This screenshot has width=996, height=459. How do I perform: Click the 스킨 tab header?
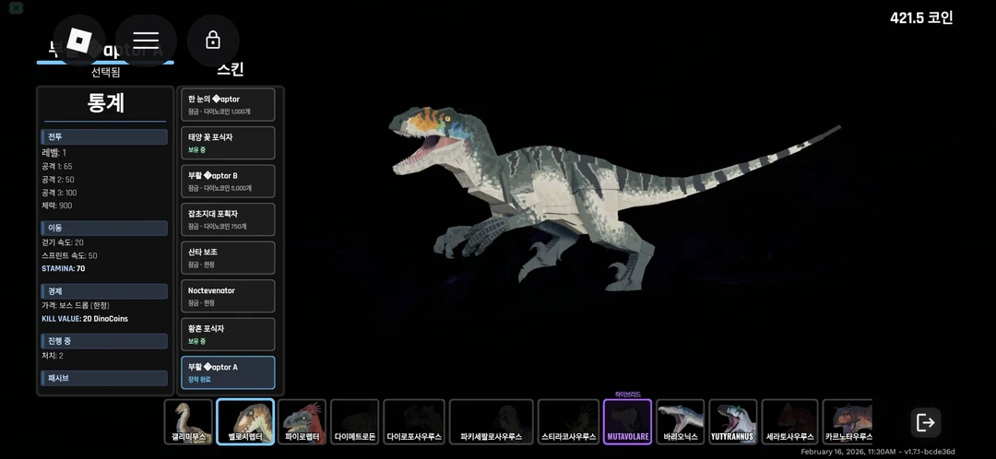coord(230,70)
